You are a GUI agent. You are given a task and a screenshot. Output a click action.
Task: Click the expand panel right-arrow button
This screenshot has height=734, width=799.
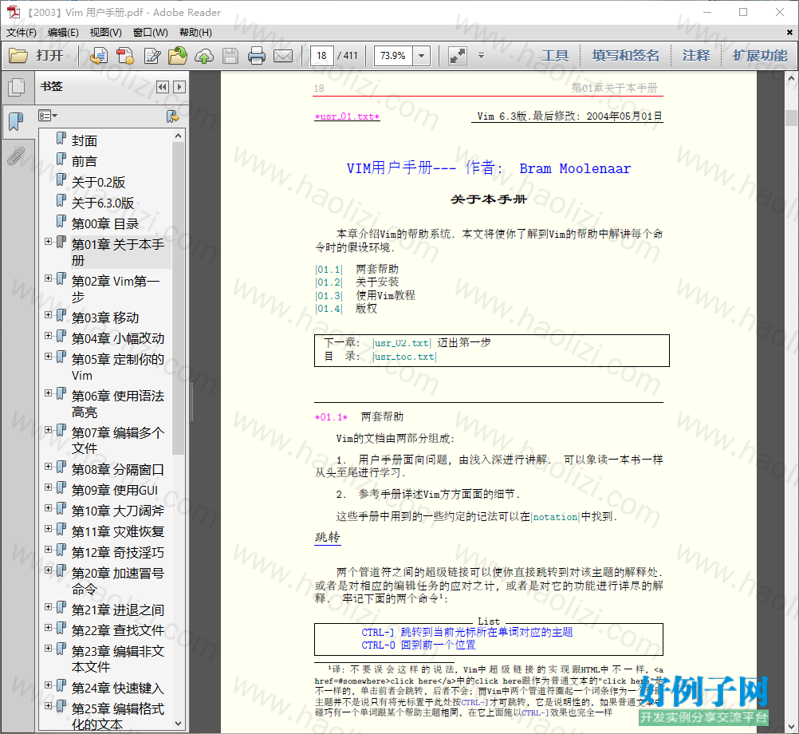(x=179, y=87)
